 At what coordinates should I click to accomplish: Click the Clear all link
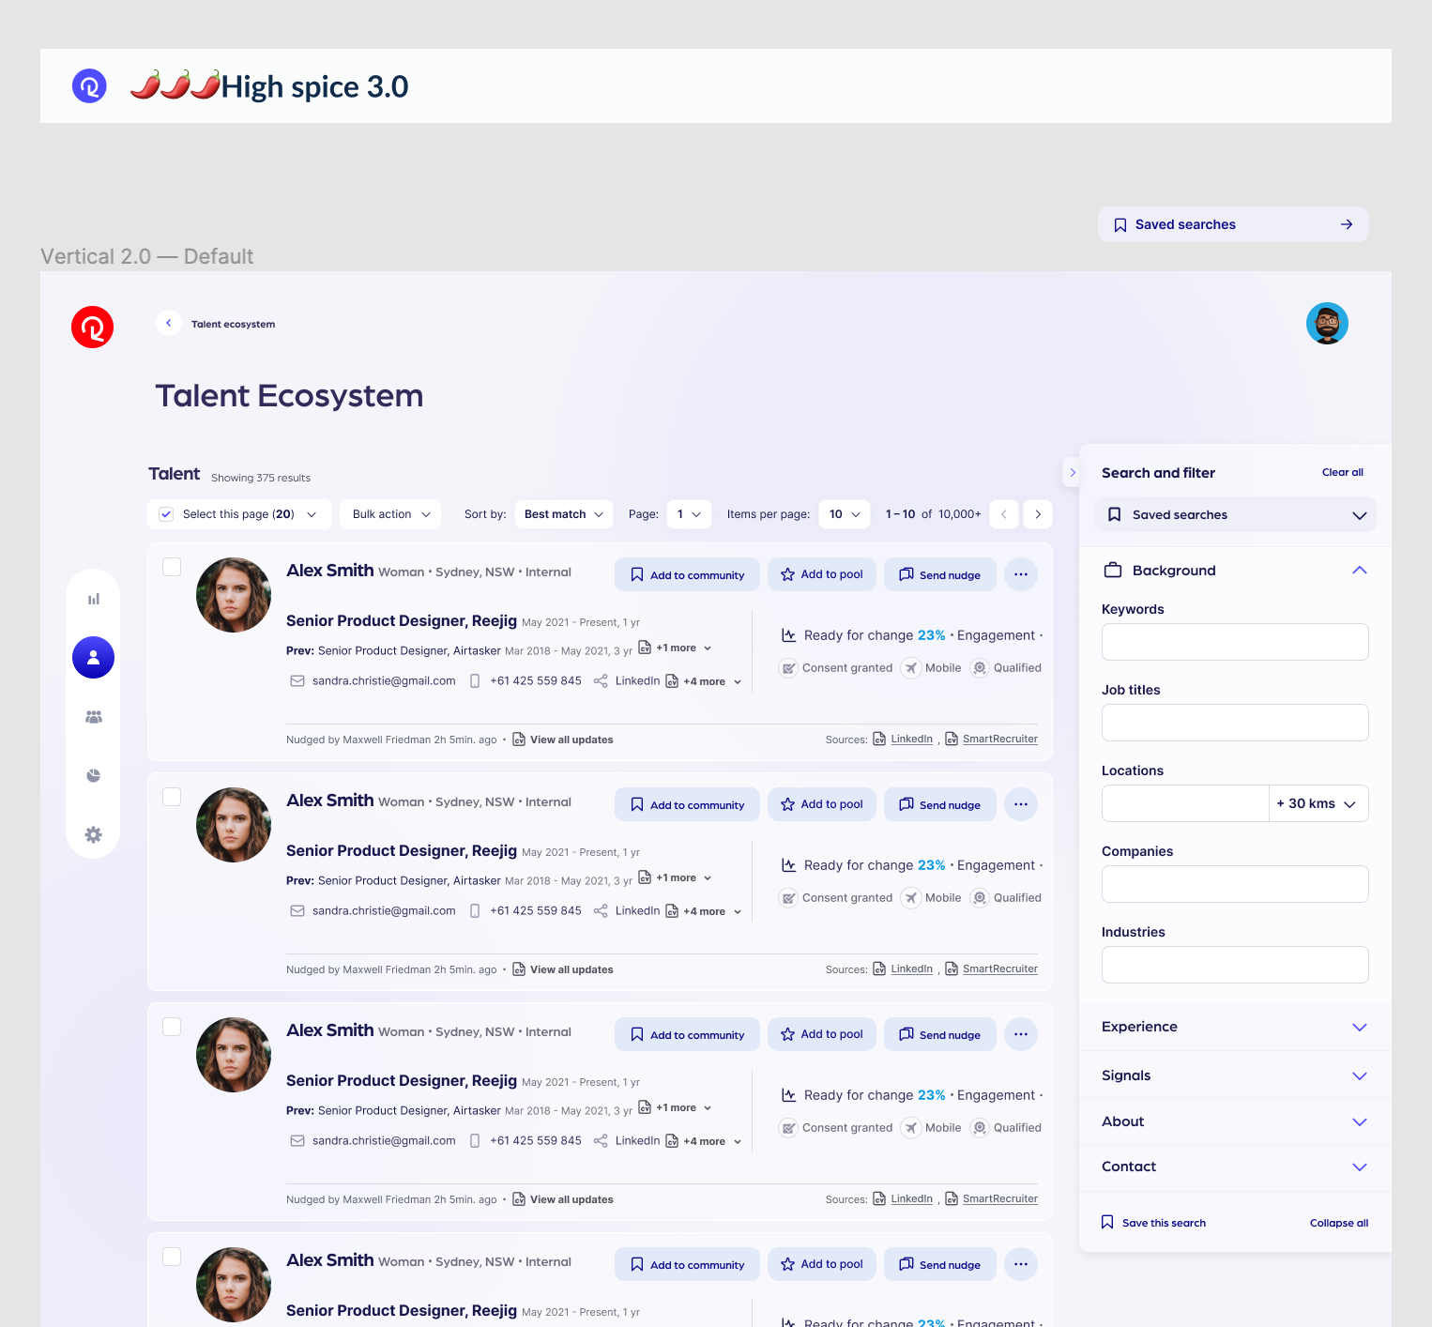(1342, 472)
